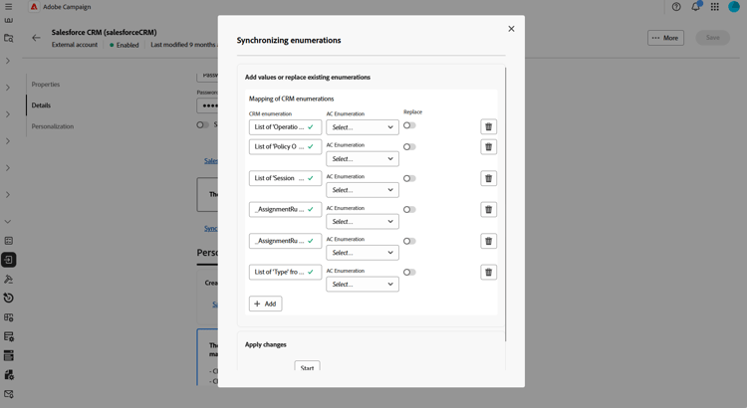Delete the 'List of Operatio' mapping row
The height and width of the screenshot is (408, 747).
(488, 126)
